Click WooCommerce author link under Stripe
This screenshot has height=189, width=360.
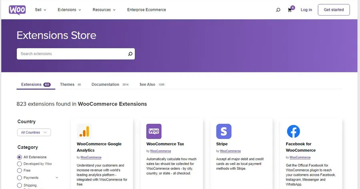point(230,151)
